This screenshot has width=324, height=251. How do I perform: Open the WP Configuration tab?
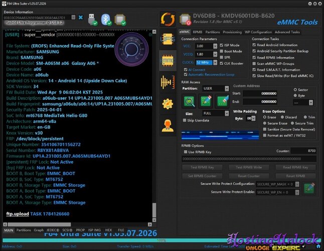258,32
